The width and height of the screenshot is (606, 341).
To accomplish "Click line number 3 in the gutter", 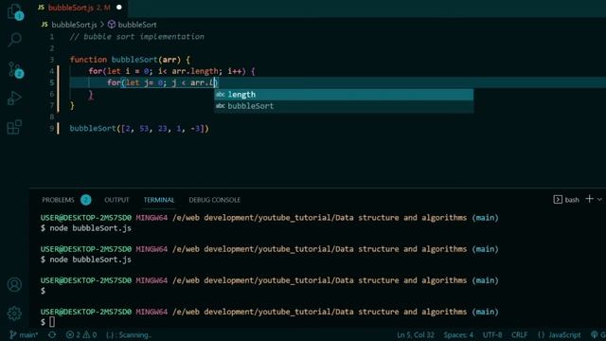I will coord(52,60).
